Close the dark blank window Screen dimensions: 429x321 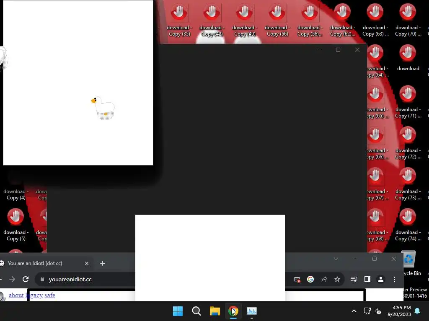pyautogui.click(x=357, y=50)
